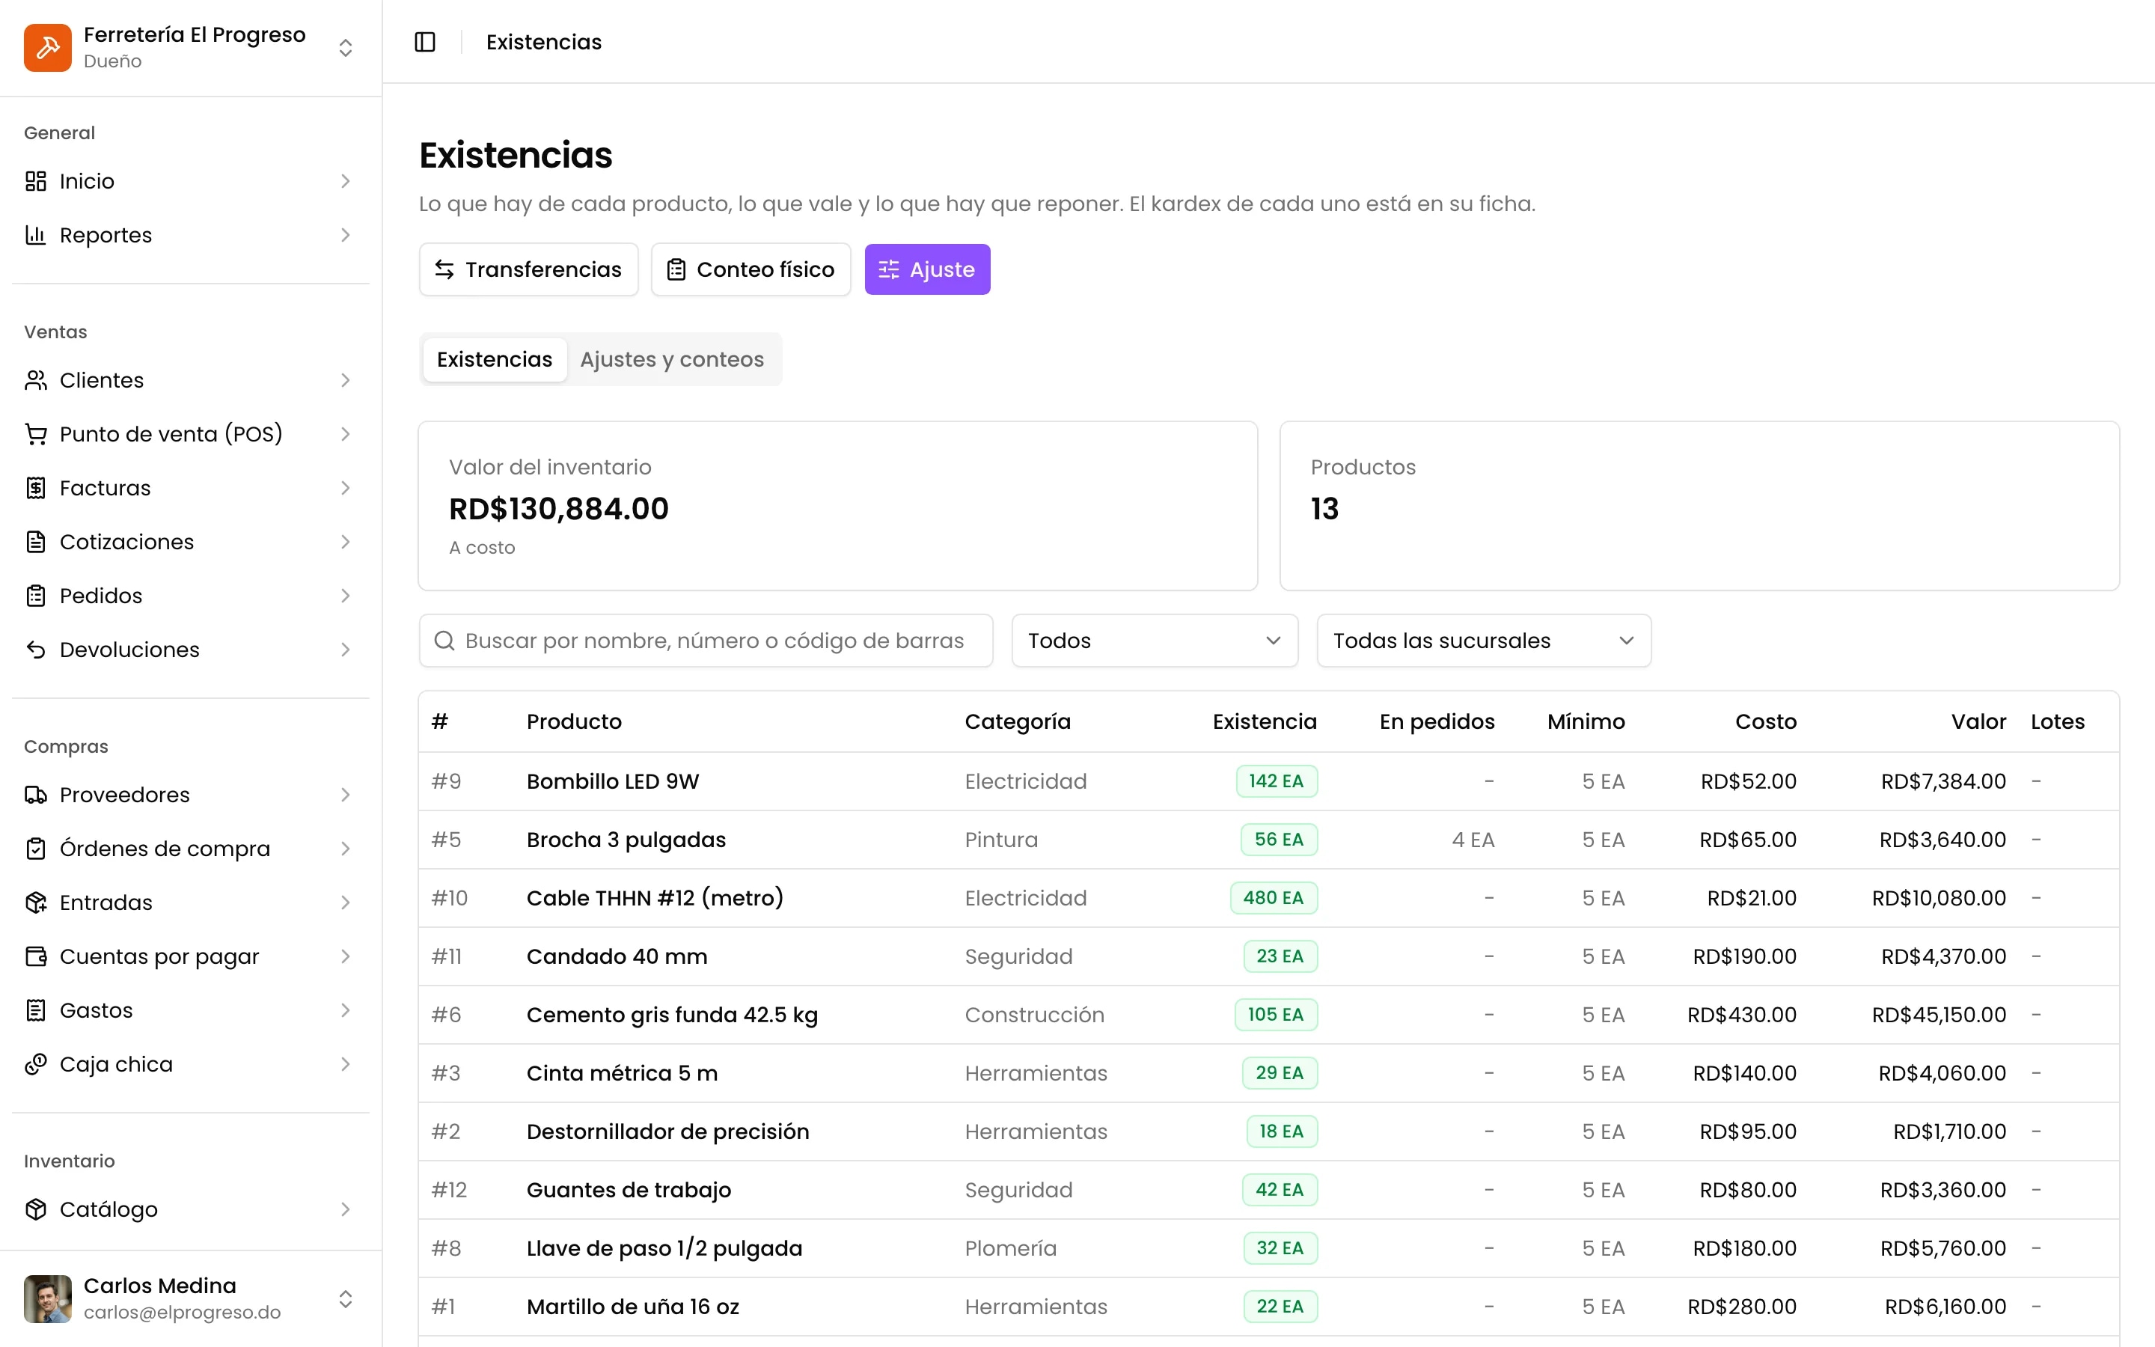Image resolution: width=2155 pixels, height=1347 pixels.
Task: Open the Bombillo LED 9W product row
Action: click(x=1268, y=781)
